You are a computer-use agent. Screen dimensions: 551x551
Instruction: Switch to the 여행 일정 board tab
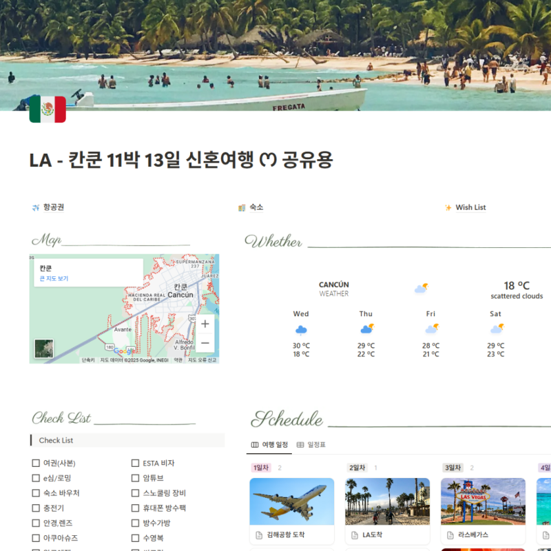[x=269, y=445]
